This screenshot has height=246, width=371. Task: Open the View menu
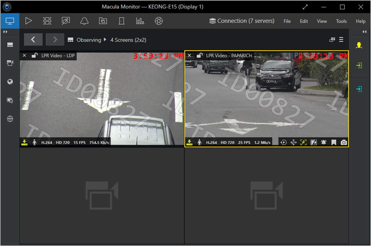(x=322, y=21)
